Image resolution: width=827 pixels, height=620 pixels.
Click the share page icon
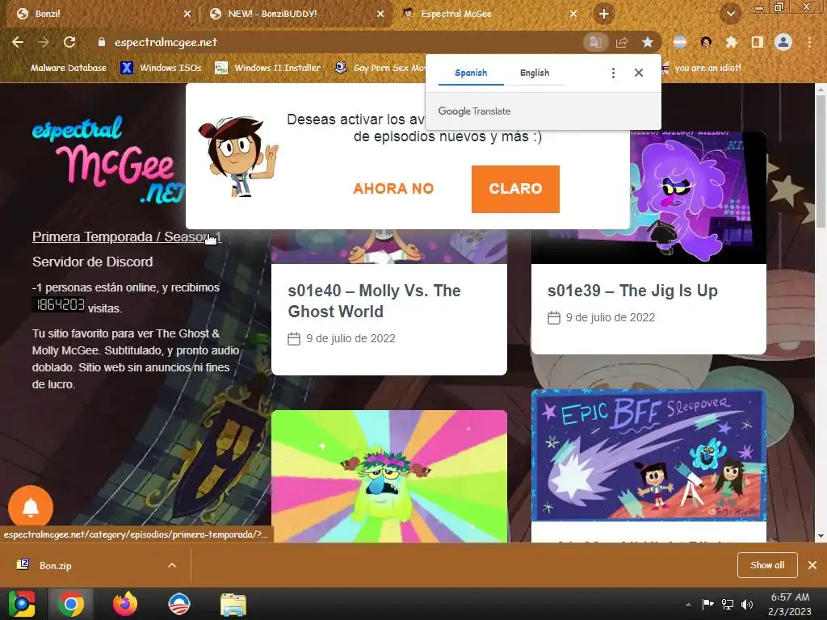click(x=622, y=42)
